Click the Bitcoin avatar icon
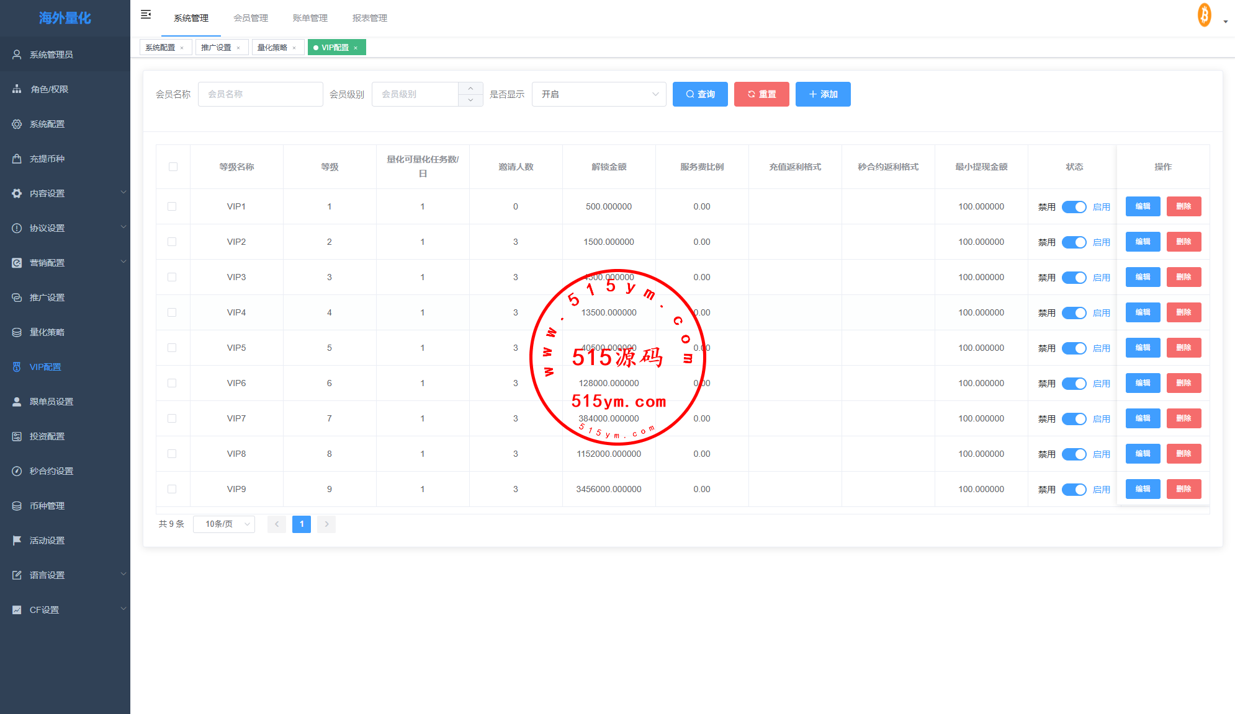 (1204, 15)
